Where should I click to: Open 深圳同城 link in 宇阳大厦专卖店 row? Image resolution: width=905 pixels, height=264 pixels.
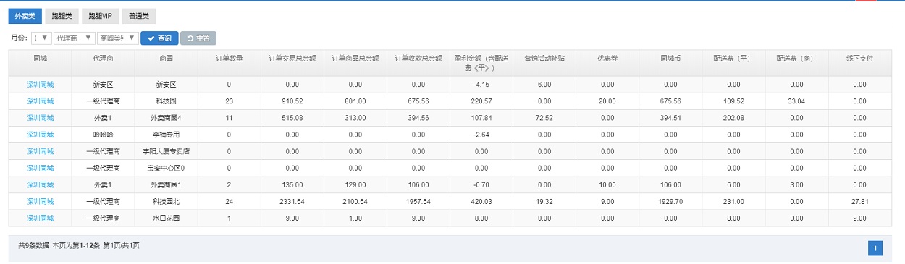click(x=41, y=151)
